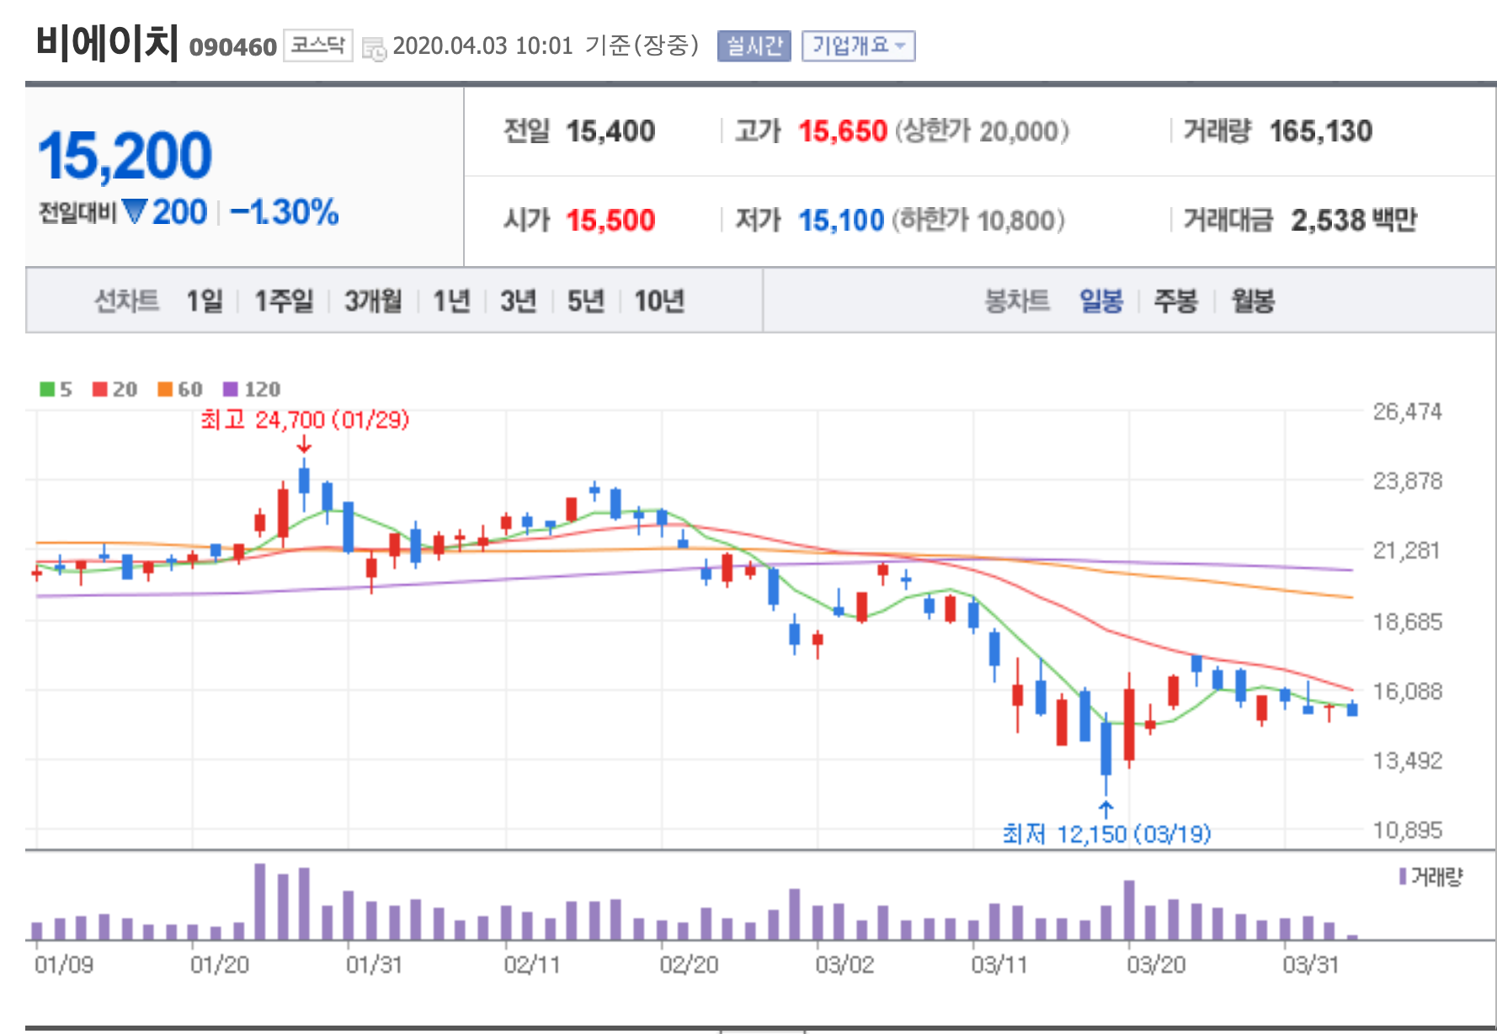Click the 거래대금 value 2,538 백만

tap(1354, 221)
